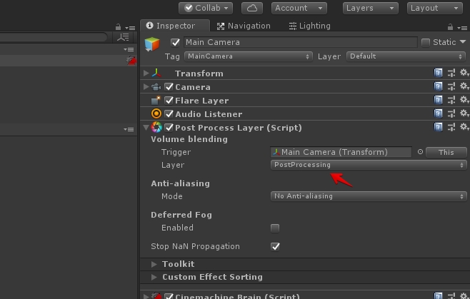
Task: Toggle the Cinemachine Brain script checkbox
Action: pyautogui.click(x=169, y=296)
